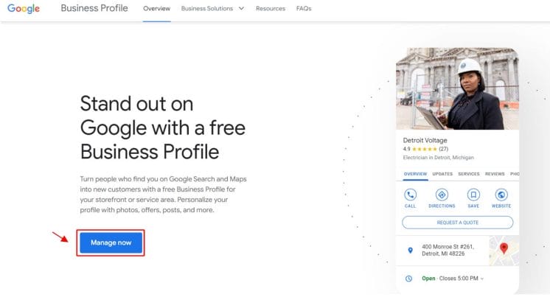The image size is (550, 297).
Task: Open the Business Solutions menu
Action: [207, 8]
